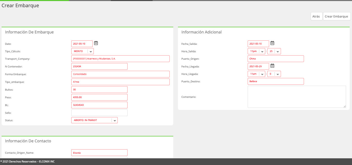Open Hora_Llegada hour dropdown showing 11am
Viewport: 352px width, 165px height.
point(256,74)
